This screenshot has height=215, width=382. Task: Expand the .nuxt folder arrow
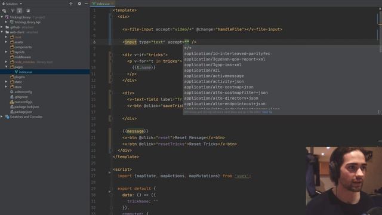pos(7,37)
